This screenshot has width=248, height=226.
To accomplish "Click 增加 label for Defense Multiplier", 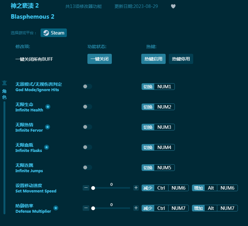I will 198,208.
